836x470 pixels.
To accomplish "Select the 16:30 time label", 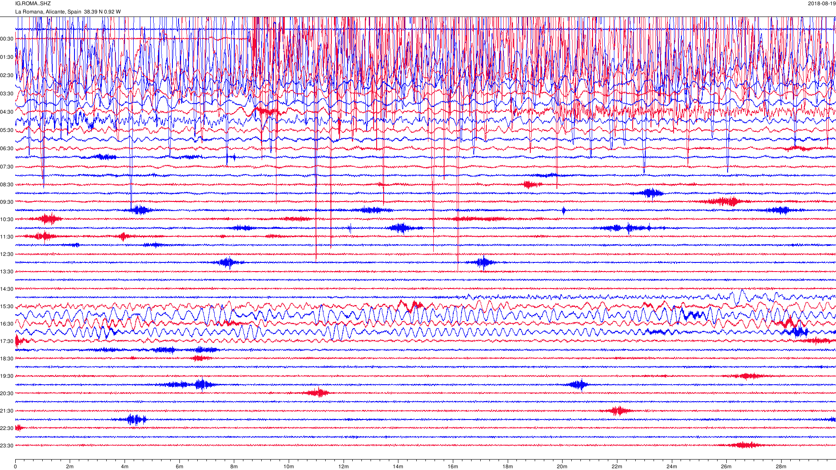I will pyautogui.click(x=7, y=324).
